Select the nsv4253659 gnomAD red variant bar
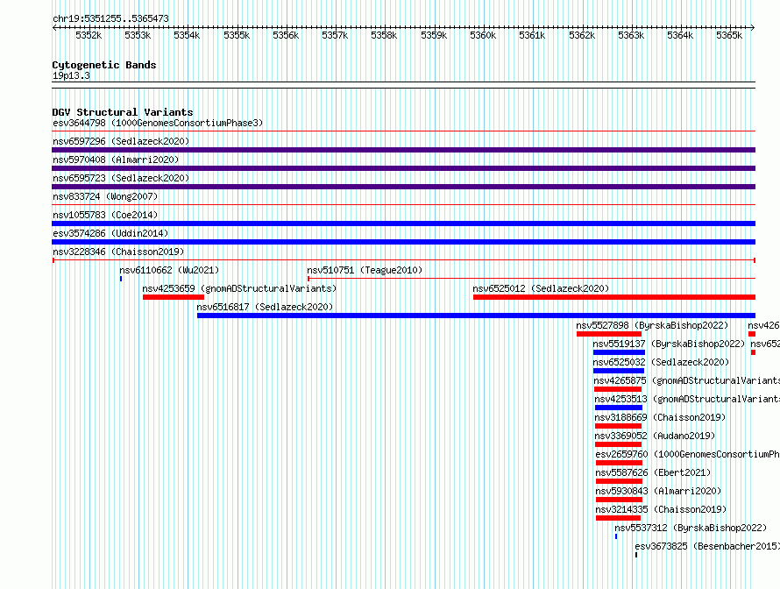This screenshot has height=589, width=780. click(174, 297)
